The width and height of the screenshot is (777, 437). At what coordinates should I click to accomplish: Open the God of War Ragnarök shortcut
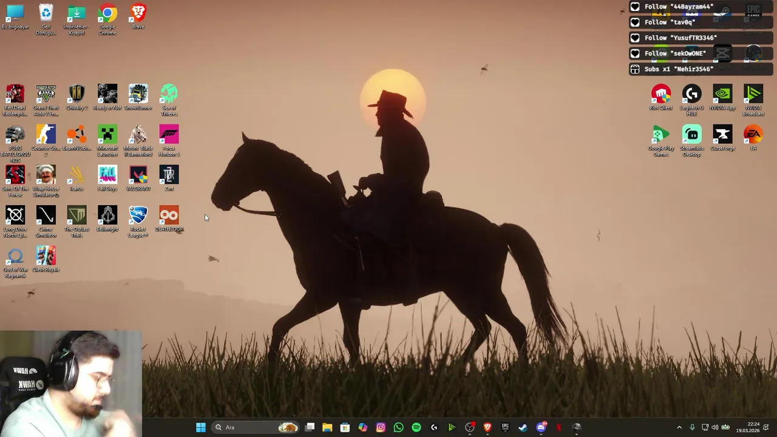[x=15, y=263]
